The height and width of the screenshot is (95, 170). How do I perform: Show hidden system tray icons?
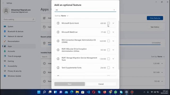point(144,92)
